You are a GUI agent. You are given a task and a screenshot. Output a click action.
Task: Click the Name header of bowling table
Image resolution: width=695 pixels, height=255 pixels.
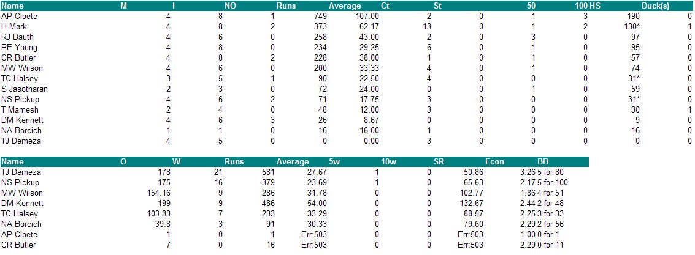[x=12, y=162]
